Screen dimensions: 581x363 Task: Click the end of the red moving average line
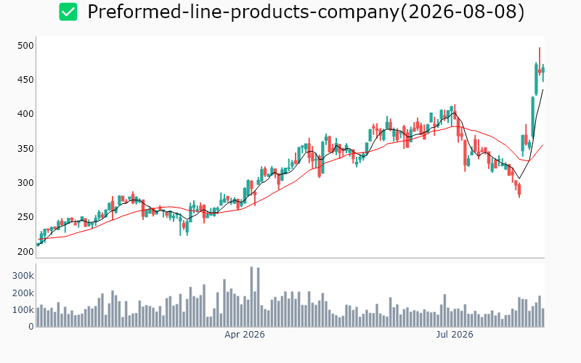(543, 144)
